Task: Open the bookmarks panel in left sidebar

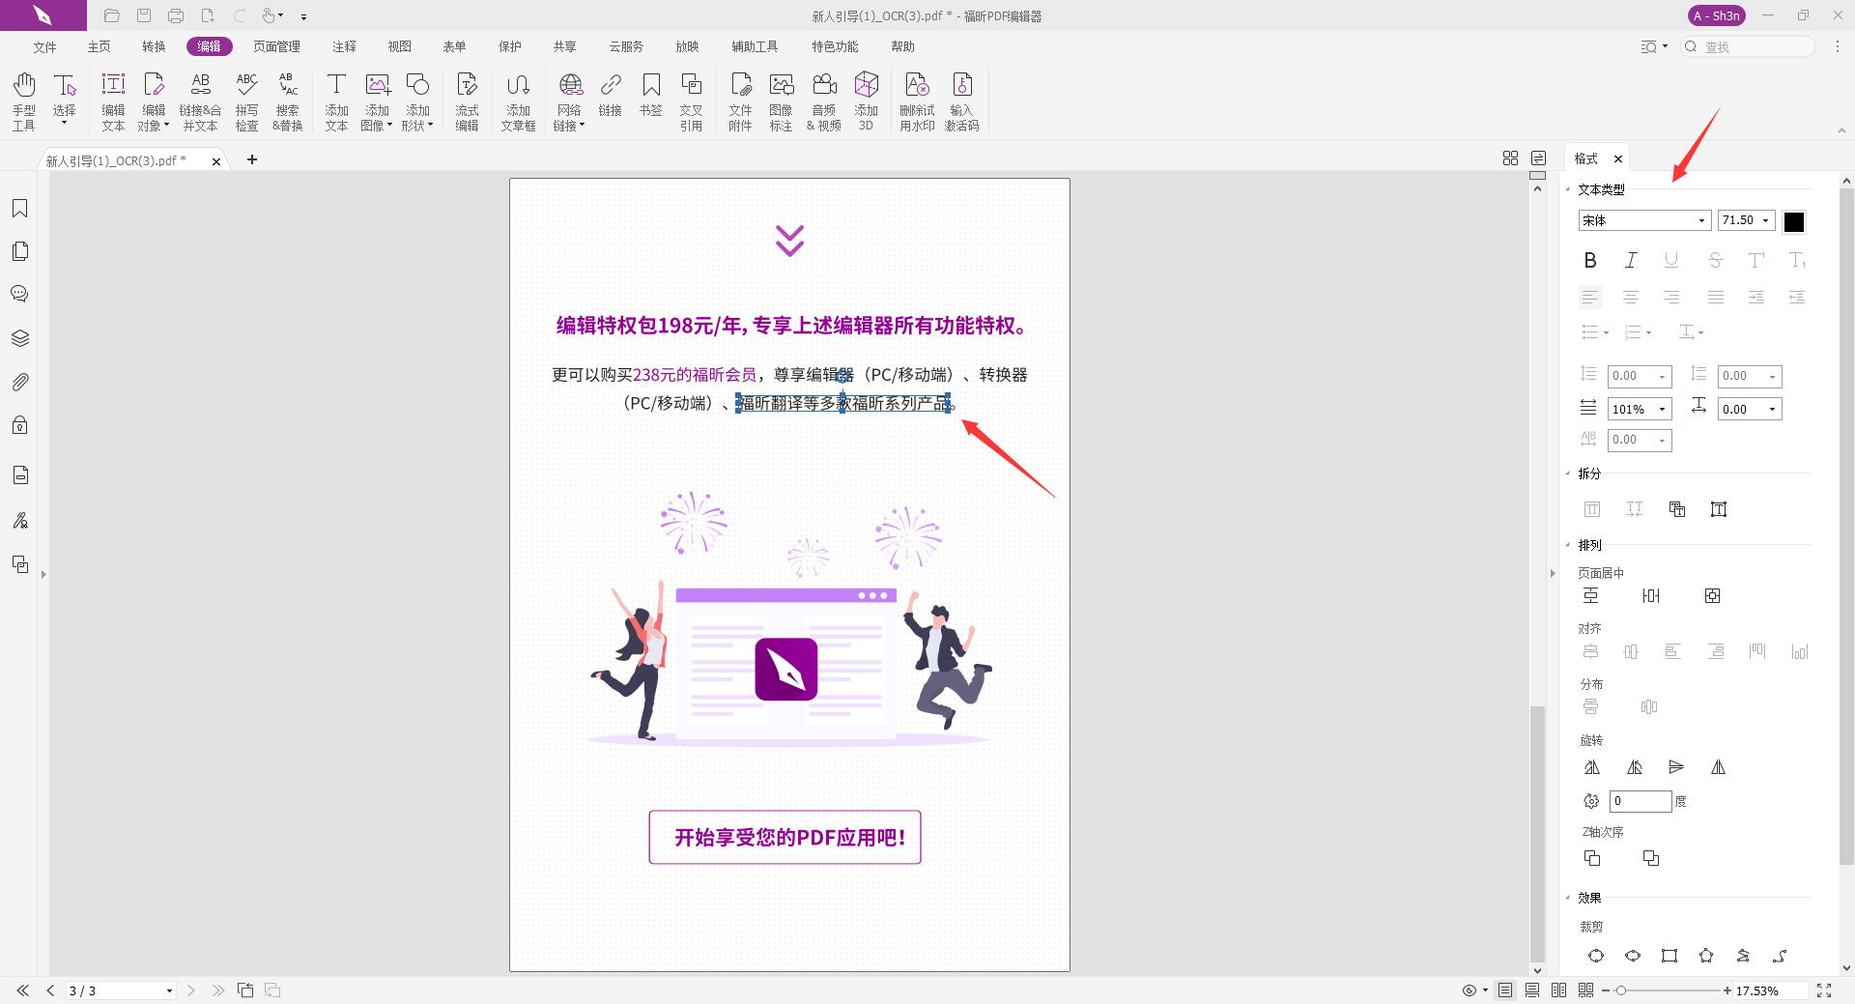Action: click(20, 208)
